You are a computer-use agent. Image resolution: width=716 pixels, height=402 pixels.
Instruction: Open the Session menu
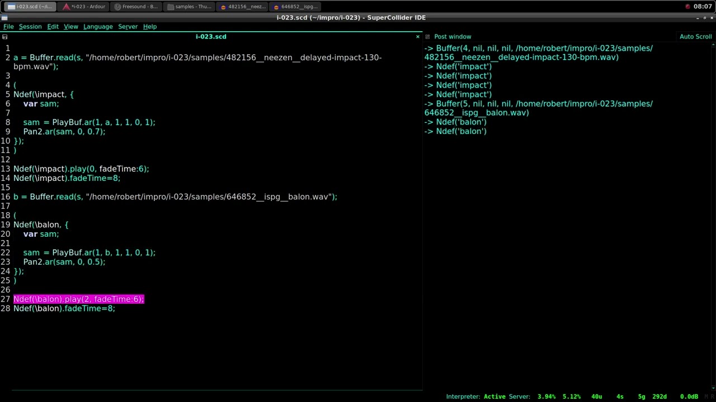click(30, 26)
